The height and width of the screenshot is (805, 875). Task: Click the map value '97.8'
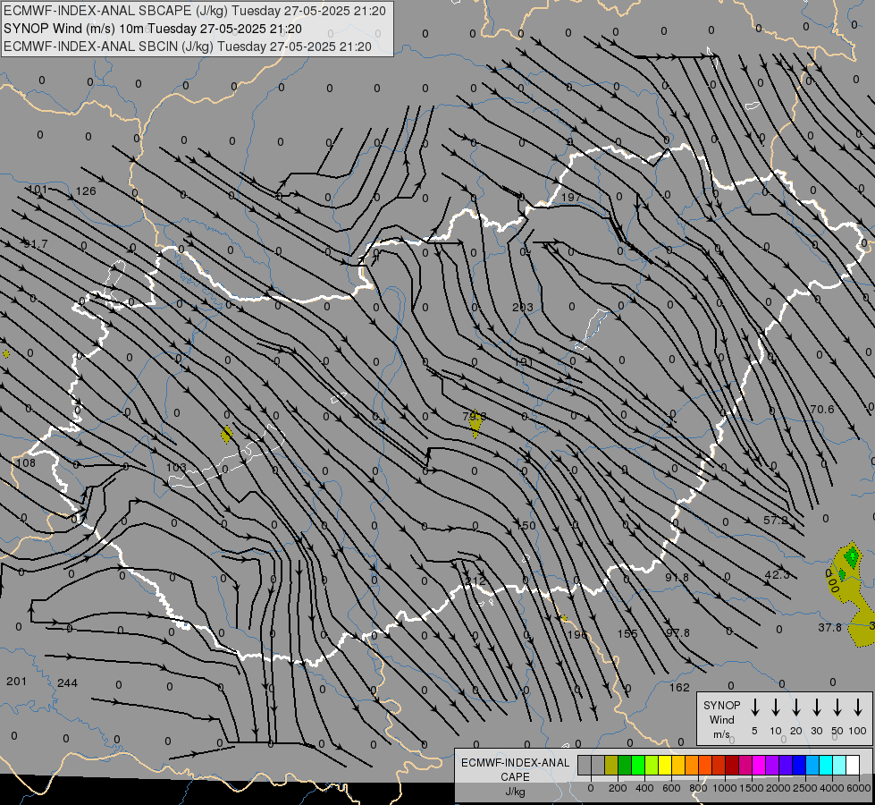coord(677,632)
